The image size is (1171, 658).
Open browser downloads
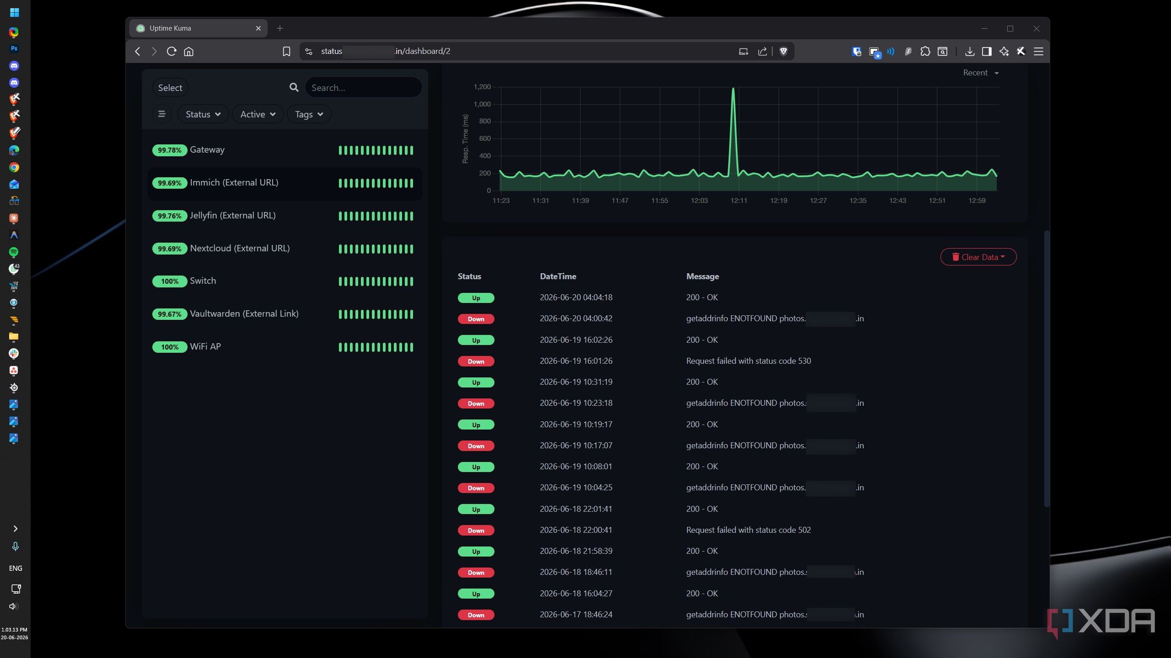[969, 51]
